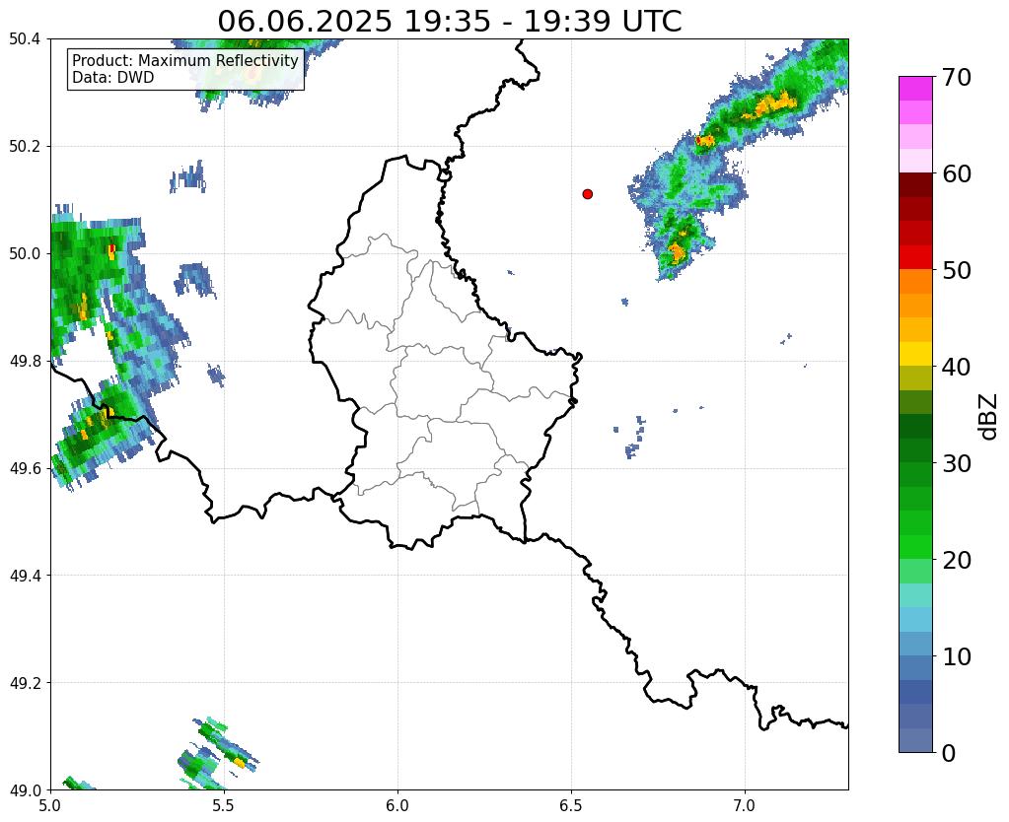Click the colorbar tick label 20

pos(957,560)
